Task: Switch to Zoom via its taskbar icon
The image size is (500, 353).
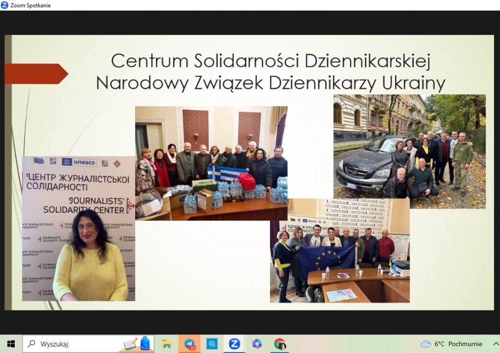Action: [234, 344]
